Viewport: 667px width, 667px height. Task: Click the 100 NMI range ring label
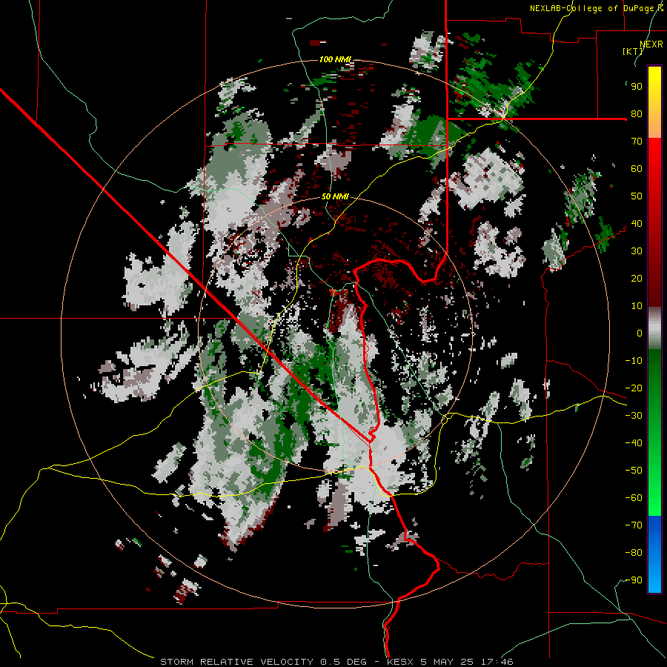point(335,59)
